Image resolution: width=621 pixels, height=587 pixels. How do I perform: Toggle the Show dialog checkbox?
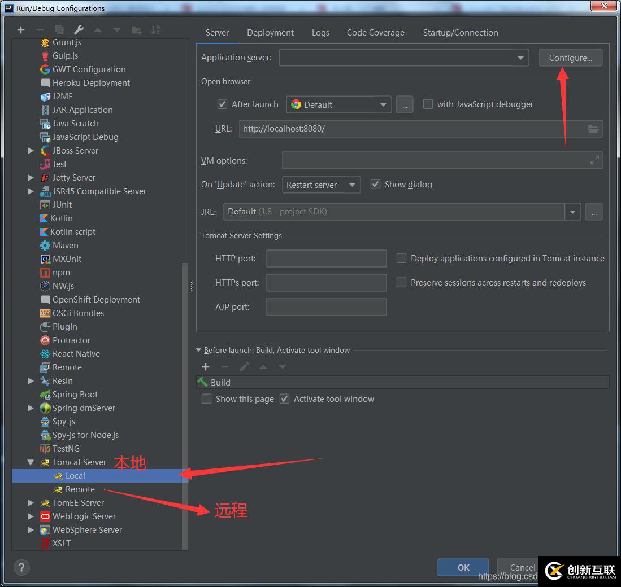[x=375, y=185]
